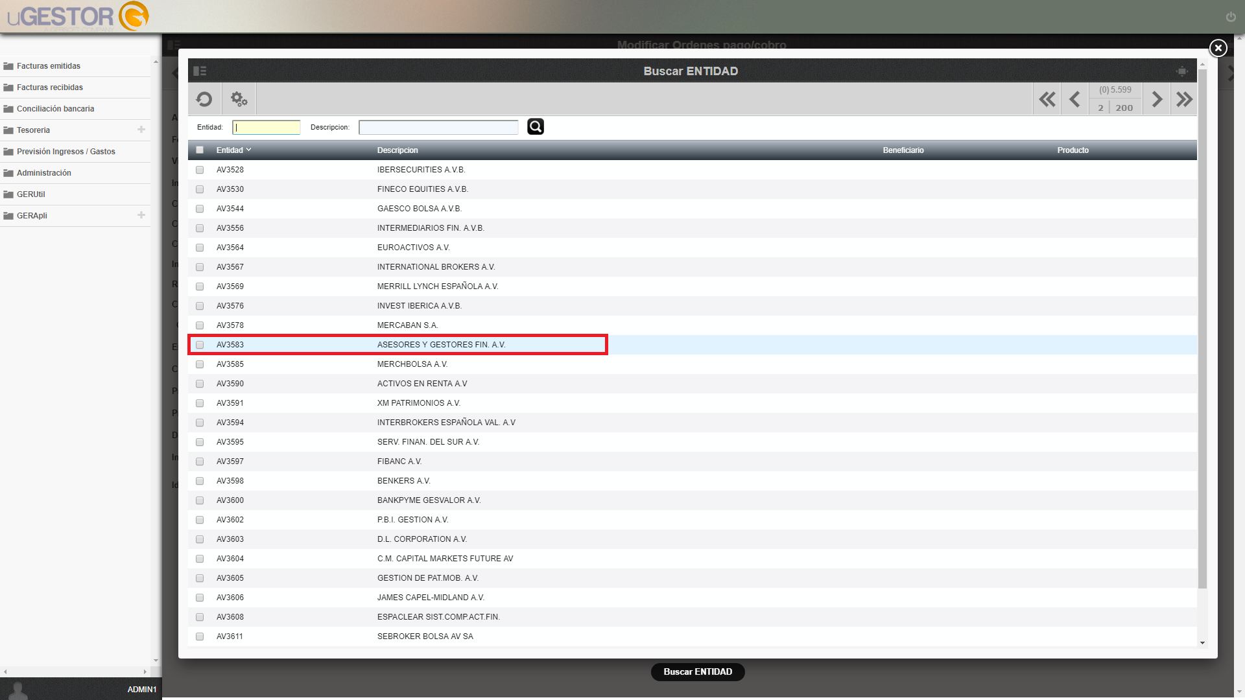Click the GERUtil folder icon
1245x700 pixels.
pyautogui.click(x=8, y=194)
